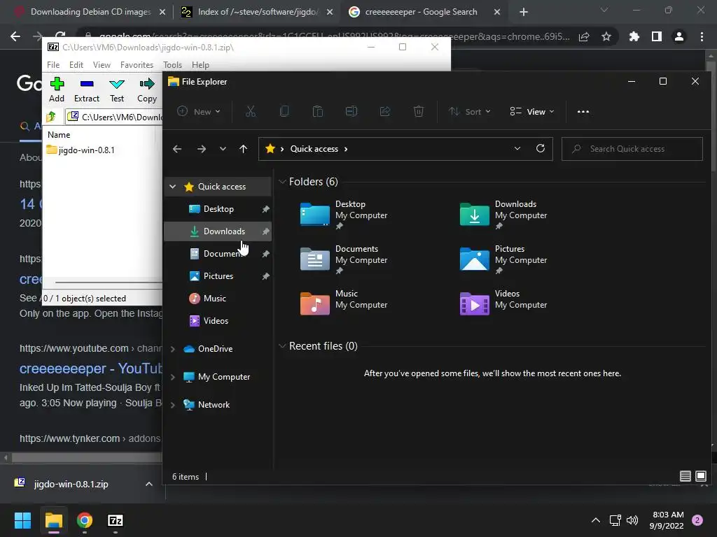Click the 7-Zip Extract button
Screen dimensions: 717x537
(86, 89)
